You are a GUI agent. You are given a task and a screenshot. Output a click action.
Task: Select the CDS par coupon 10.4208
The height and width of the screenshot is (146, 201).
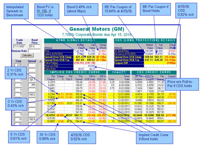(x=149, y=115)
